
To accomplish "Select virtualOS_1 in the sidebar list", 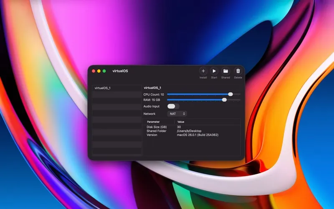I will click(117, 88).
